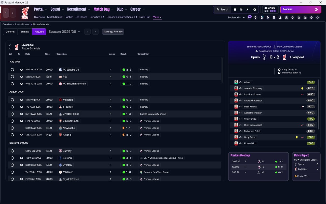The height and width of the screenshot is (204, 326).
Task: Click the Arrange Friendly button
Action: pos(113,32)
